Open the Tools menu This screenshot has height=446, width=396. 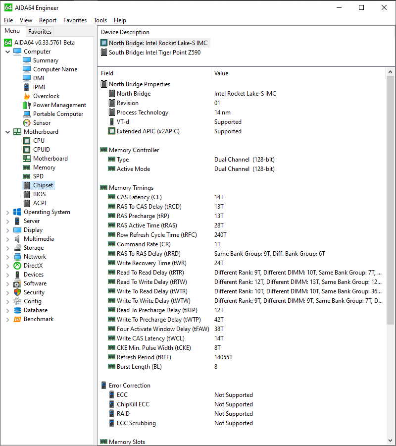[100, 20]
